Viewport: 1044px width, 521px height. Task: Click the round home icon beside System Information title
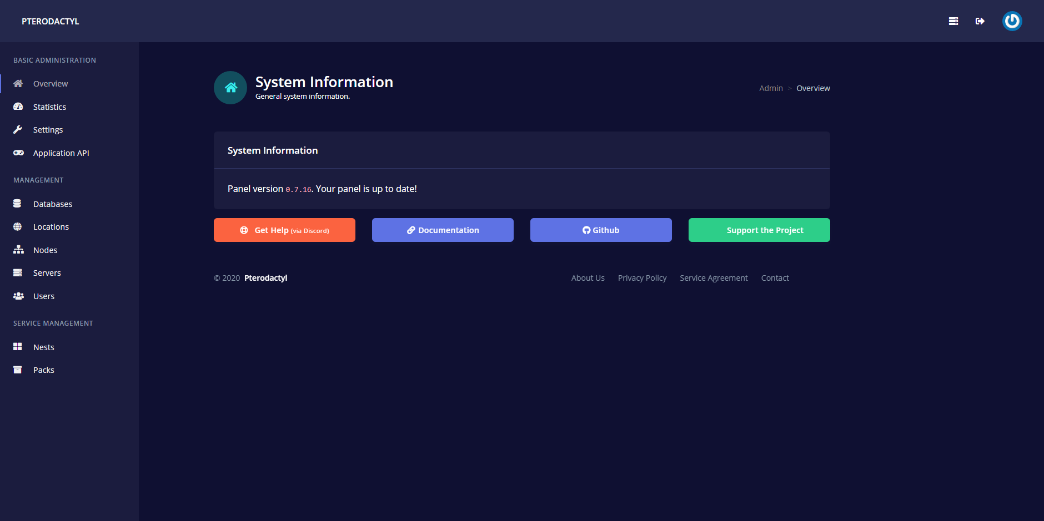pyautogui.click(x=230, y=88)
